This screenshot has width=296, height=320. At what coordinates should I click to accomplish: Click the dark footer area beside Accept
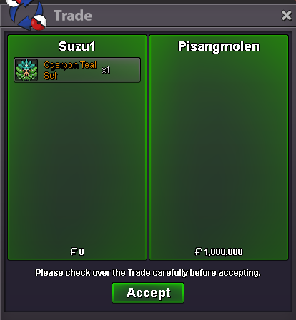click(237, 294)
